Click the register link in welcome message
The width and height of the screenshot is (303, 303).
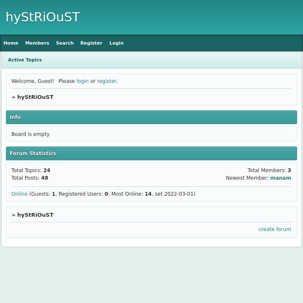click(106, 81)
